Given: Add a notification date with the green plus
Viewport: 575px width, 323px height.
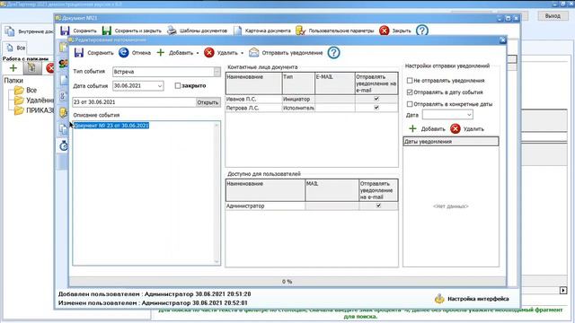Looking at the screenshot, I should pyautogui.click(x=412, y=128).
